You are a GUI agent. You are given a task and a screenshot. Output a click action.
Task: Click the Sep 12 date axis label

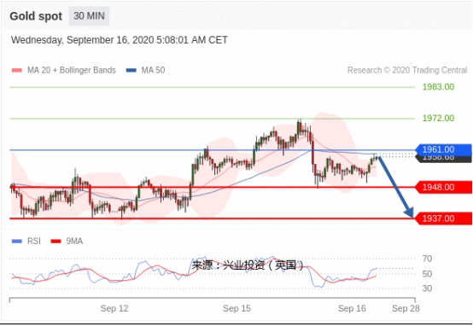pos(114,309)
